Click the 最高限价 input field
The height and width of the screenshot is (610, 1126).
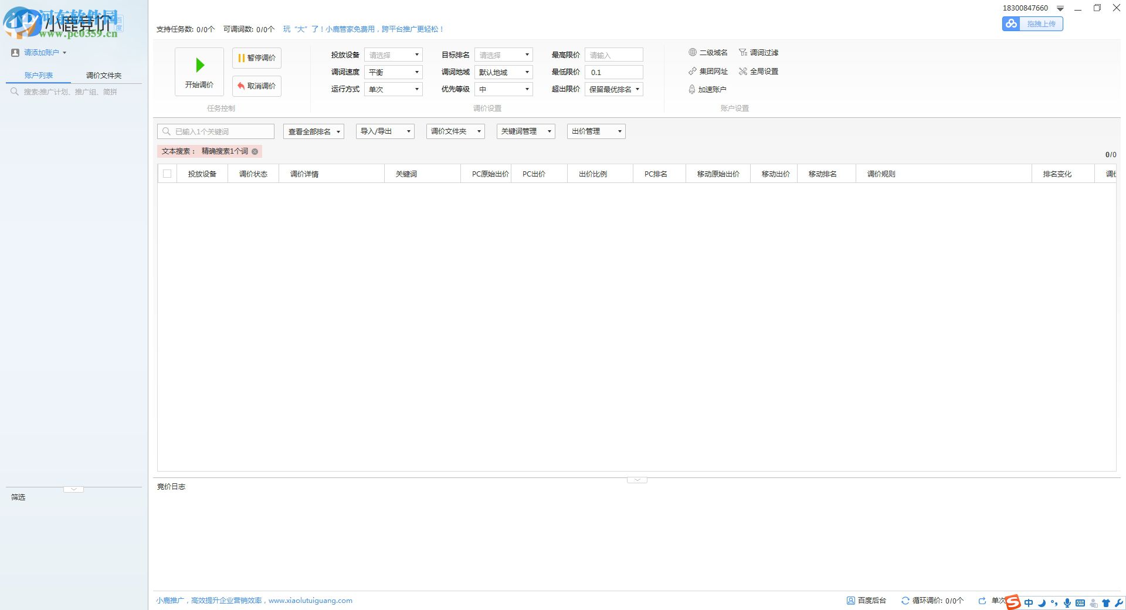click(613, 55)
